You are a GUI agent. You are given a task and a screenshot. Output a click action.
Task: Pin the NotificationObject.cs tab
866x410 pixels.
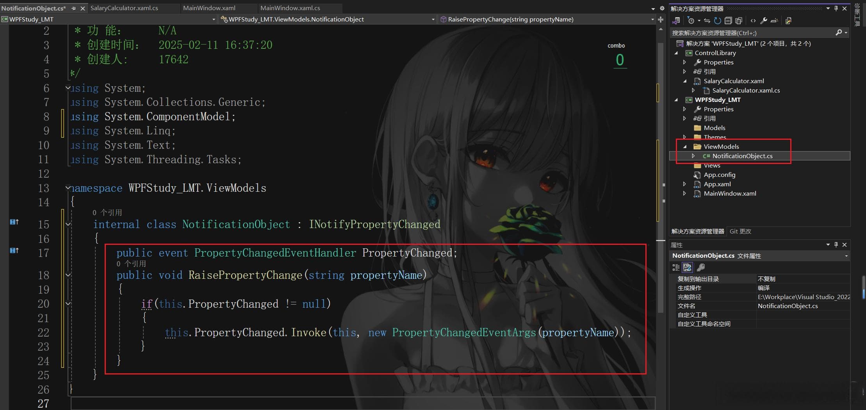coord(73,8)
